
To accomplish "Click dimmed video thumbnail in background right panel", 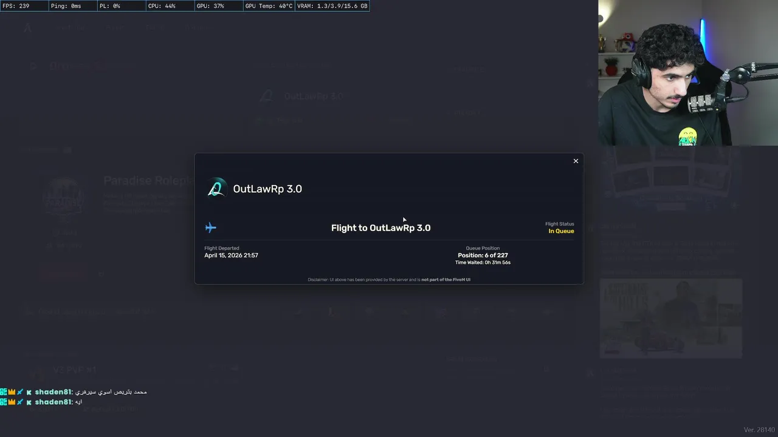I will point(671,318).
